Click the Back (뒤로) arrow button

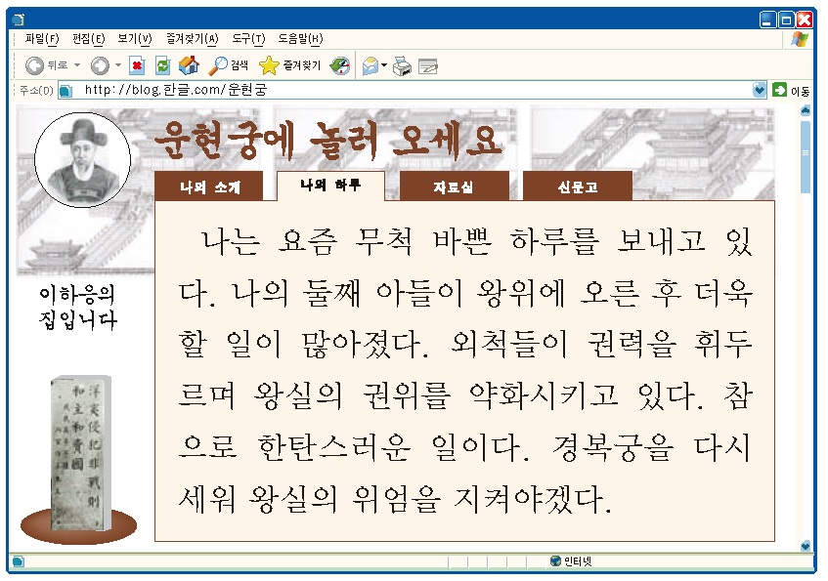[x=35, y=65]
